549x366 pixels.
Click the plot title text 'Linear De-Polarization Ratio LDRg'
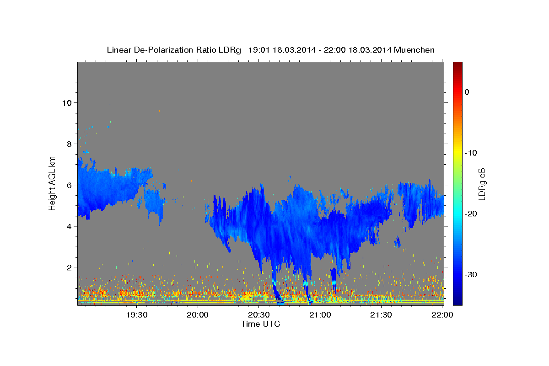174,50
